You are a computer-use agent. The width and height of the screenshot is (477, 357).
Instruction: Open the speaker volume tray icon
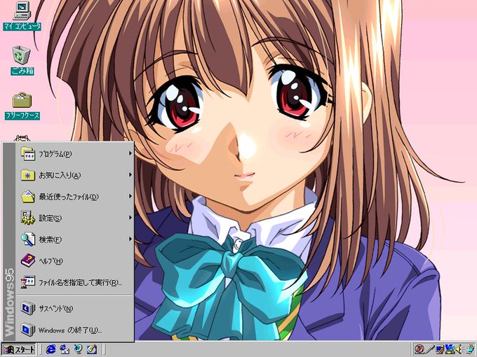pos(459,349)
